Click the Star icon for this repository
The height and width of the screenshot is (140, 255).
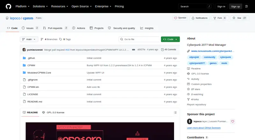click(x=234, y=18)
